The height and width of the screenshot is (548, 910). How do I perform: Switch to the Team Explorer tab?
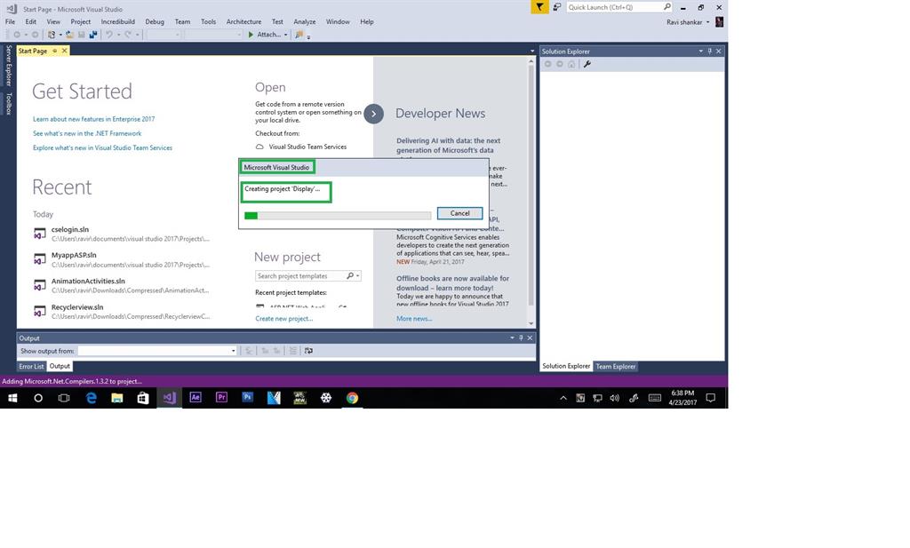point(616,367)
